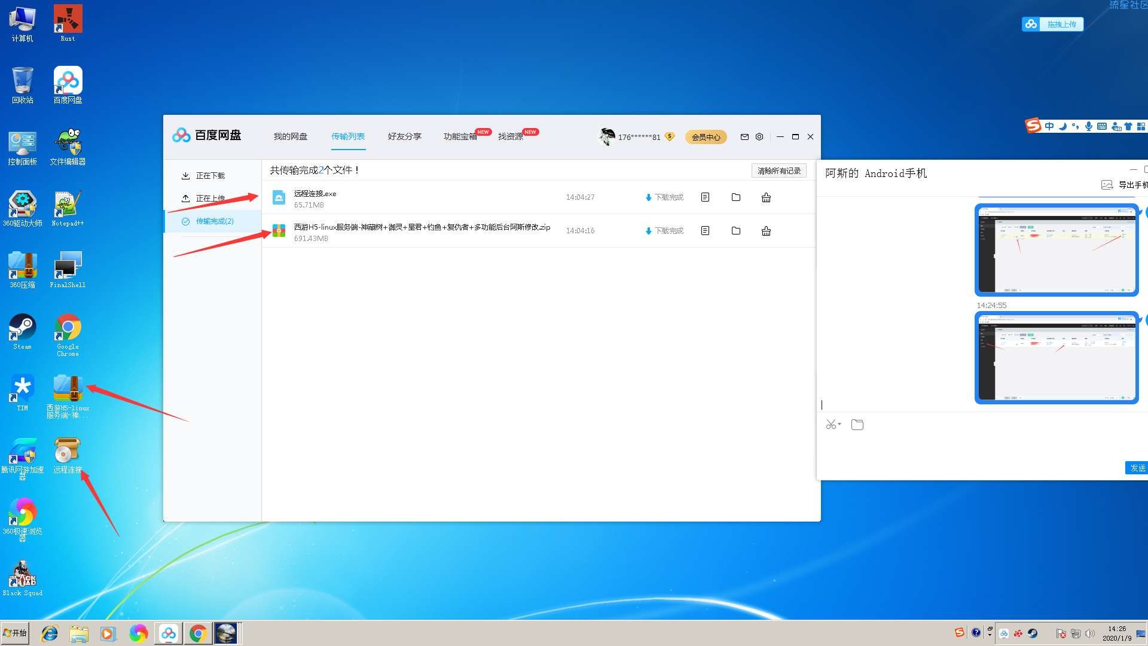Open Steam desktop shortcut
Image resolution: width=1148 pixels, height=646 pixels.
[22, 331]
